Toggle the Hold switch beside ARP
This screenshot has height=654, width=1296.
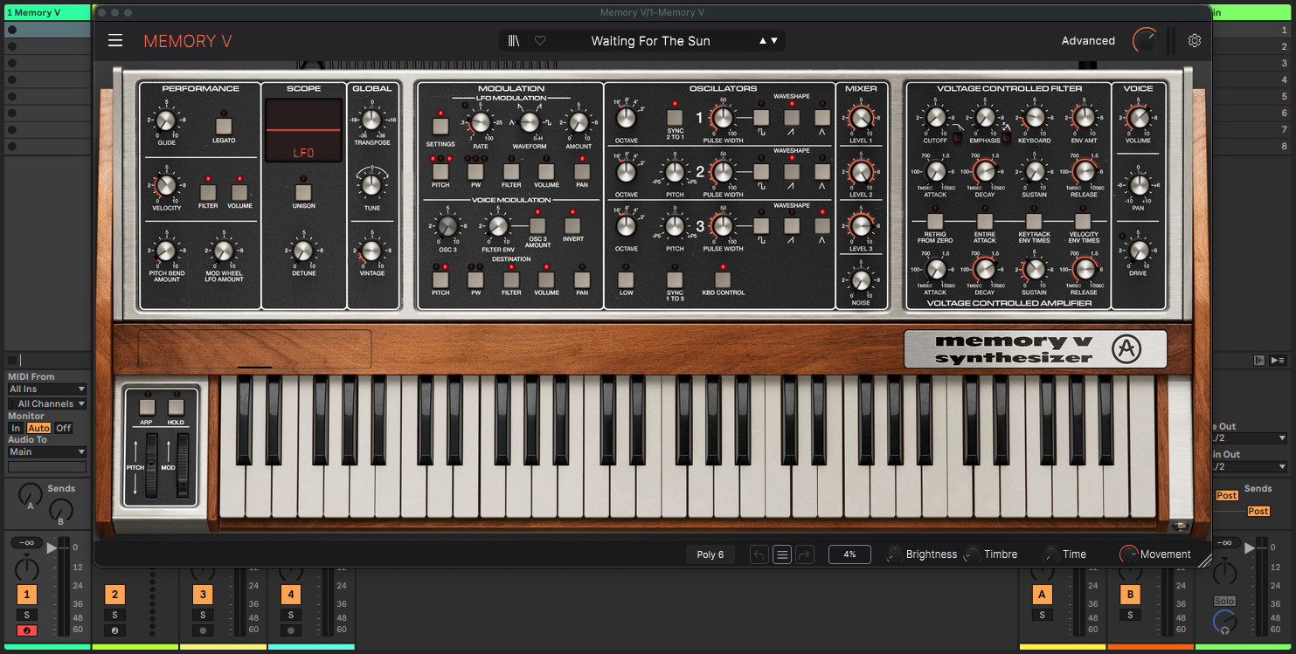(x=176, y=406)
